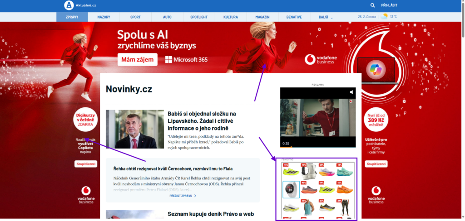Click left Koupit licenci button

[86, 164]
